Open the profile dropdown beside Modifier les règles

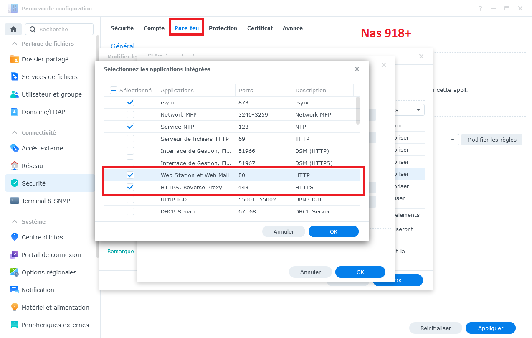pyautogui.click(x=452, y=140)
